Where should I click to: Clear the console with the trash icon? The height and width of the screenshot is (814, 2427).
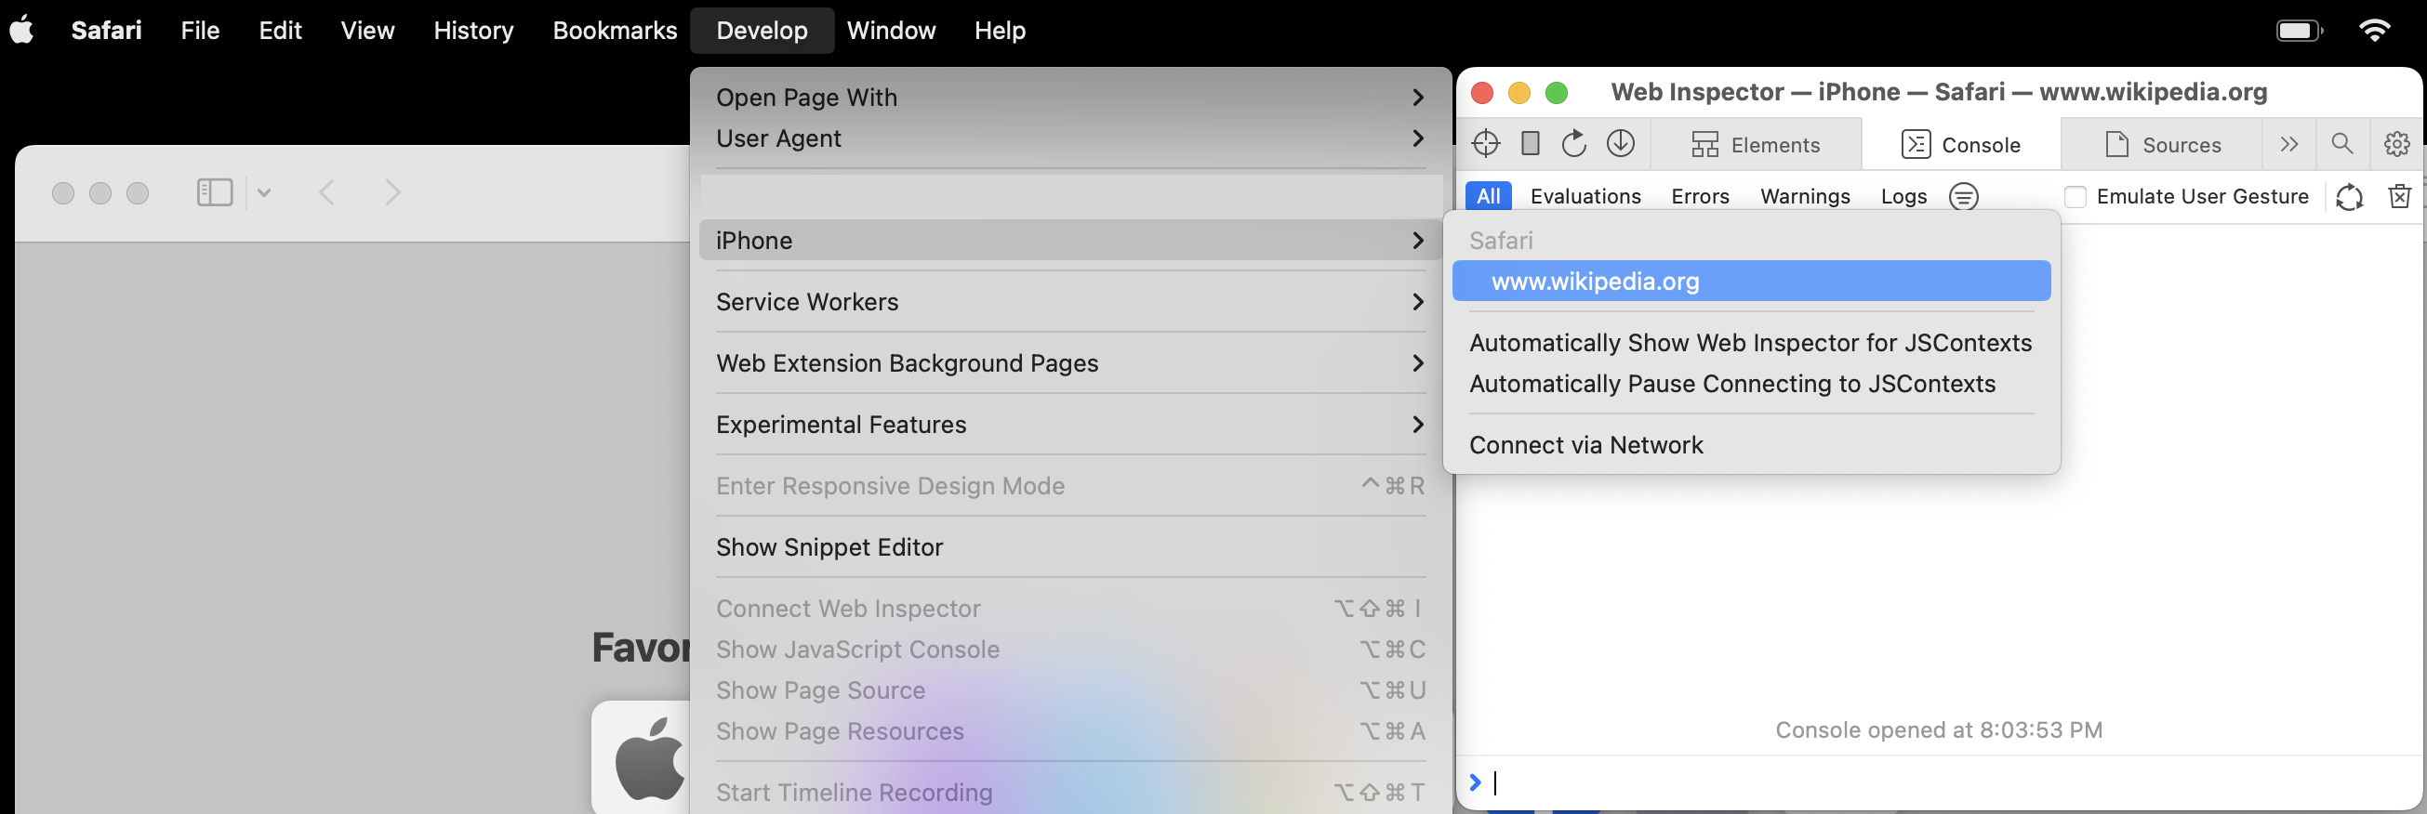[2399, 196]
